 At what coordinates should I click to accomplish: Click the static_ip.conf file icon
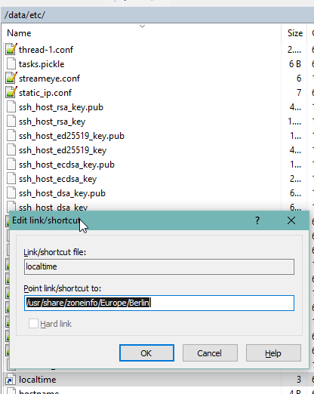11,92
